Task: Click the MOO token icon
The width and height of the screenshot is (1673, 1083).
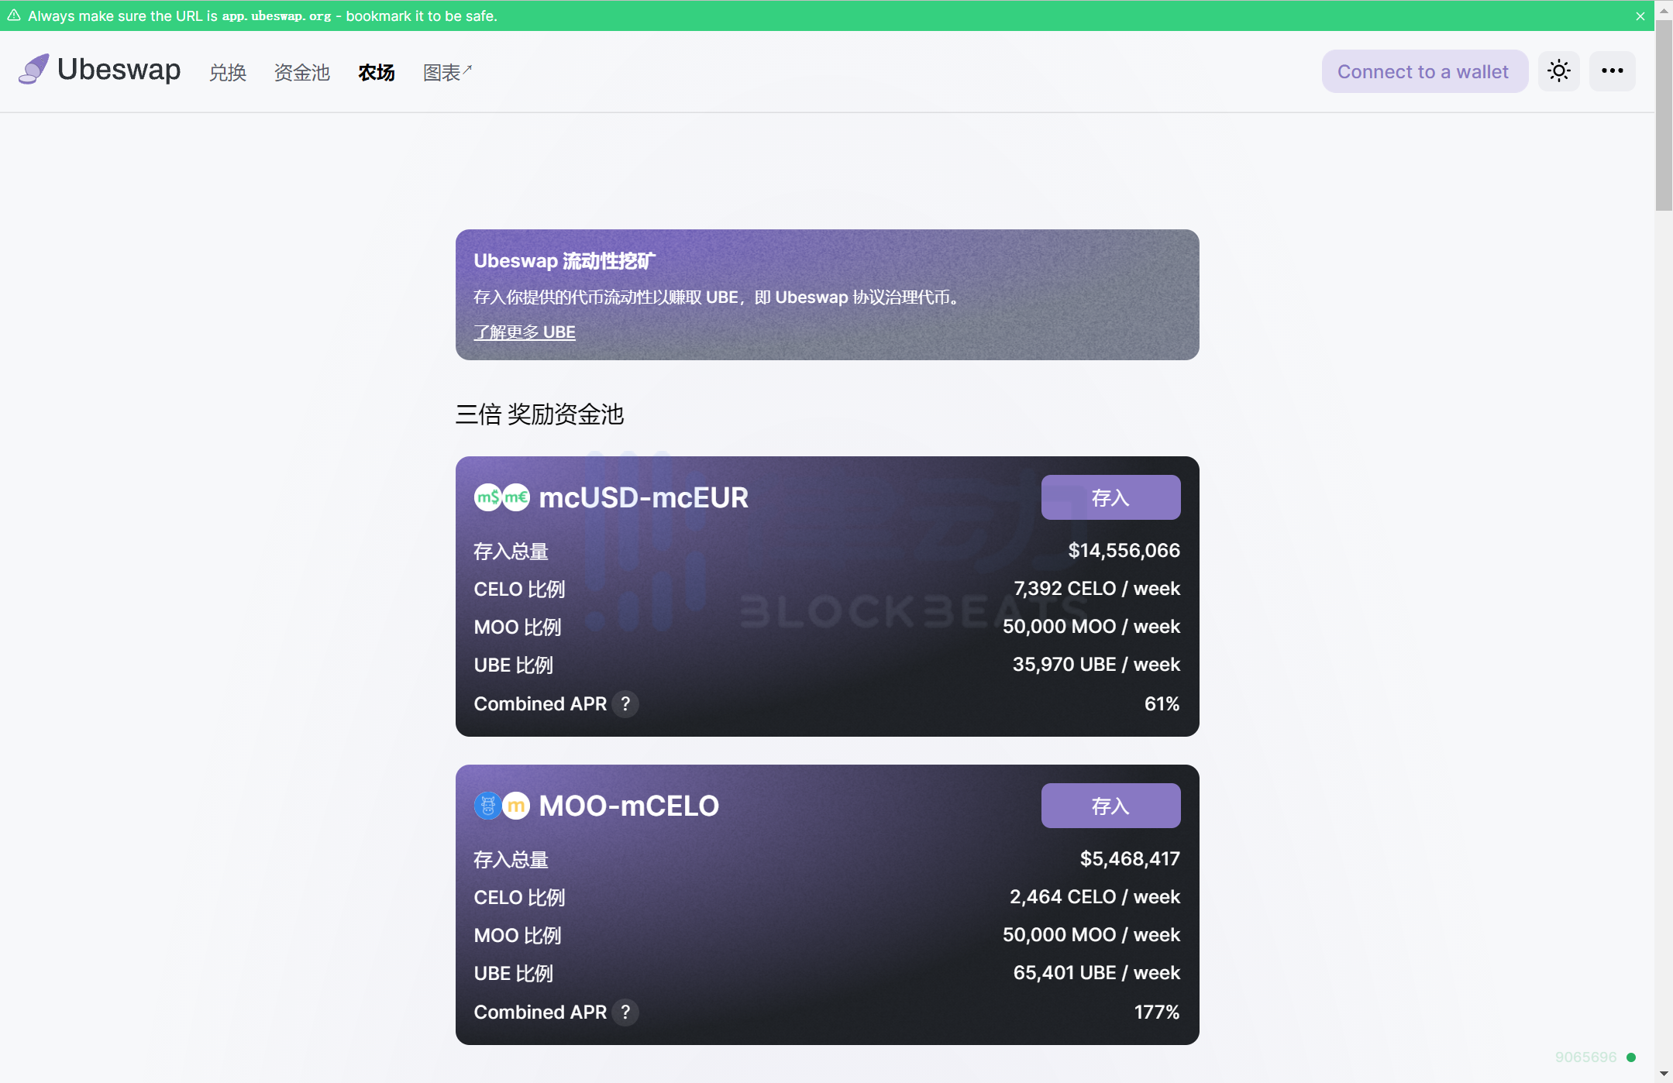Action: pos(487,806)
